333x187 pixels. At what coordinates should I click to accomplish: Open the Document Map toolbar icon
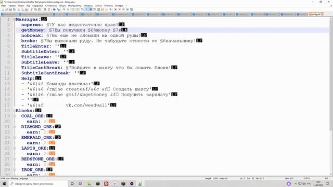click(98, 9)
